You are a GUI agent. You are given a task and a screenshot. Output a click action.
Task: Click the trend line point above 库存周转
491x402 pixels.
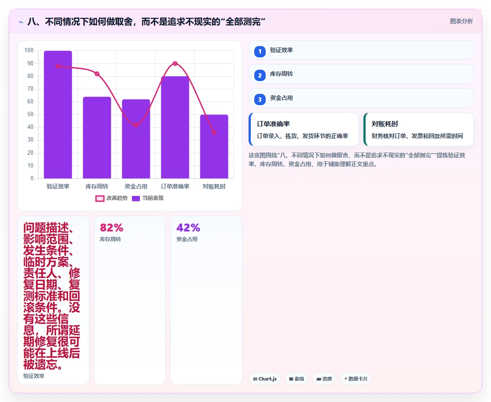[x=97, y=74]
